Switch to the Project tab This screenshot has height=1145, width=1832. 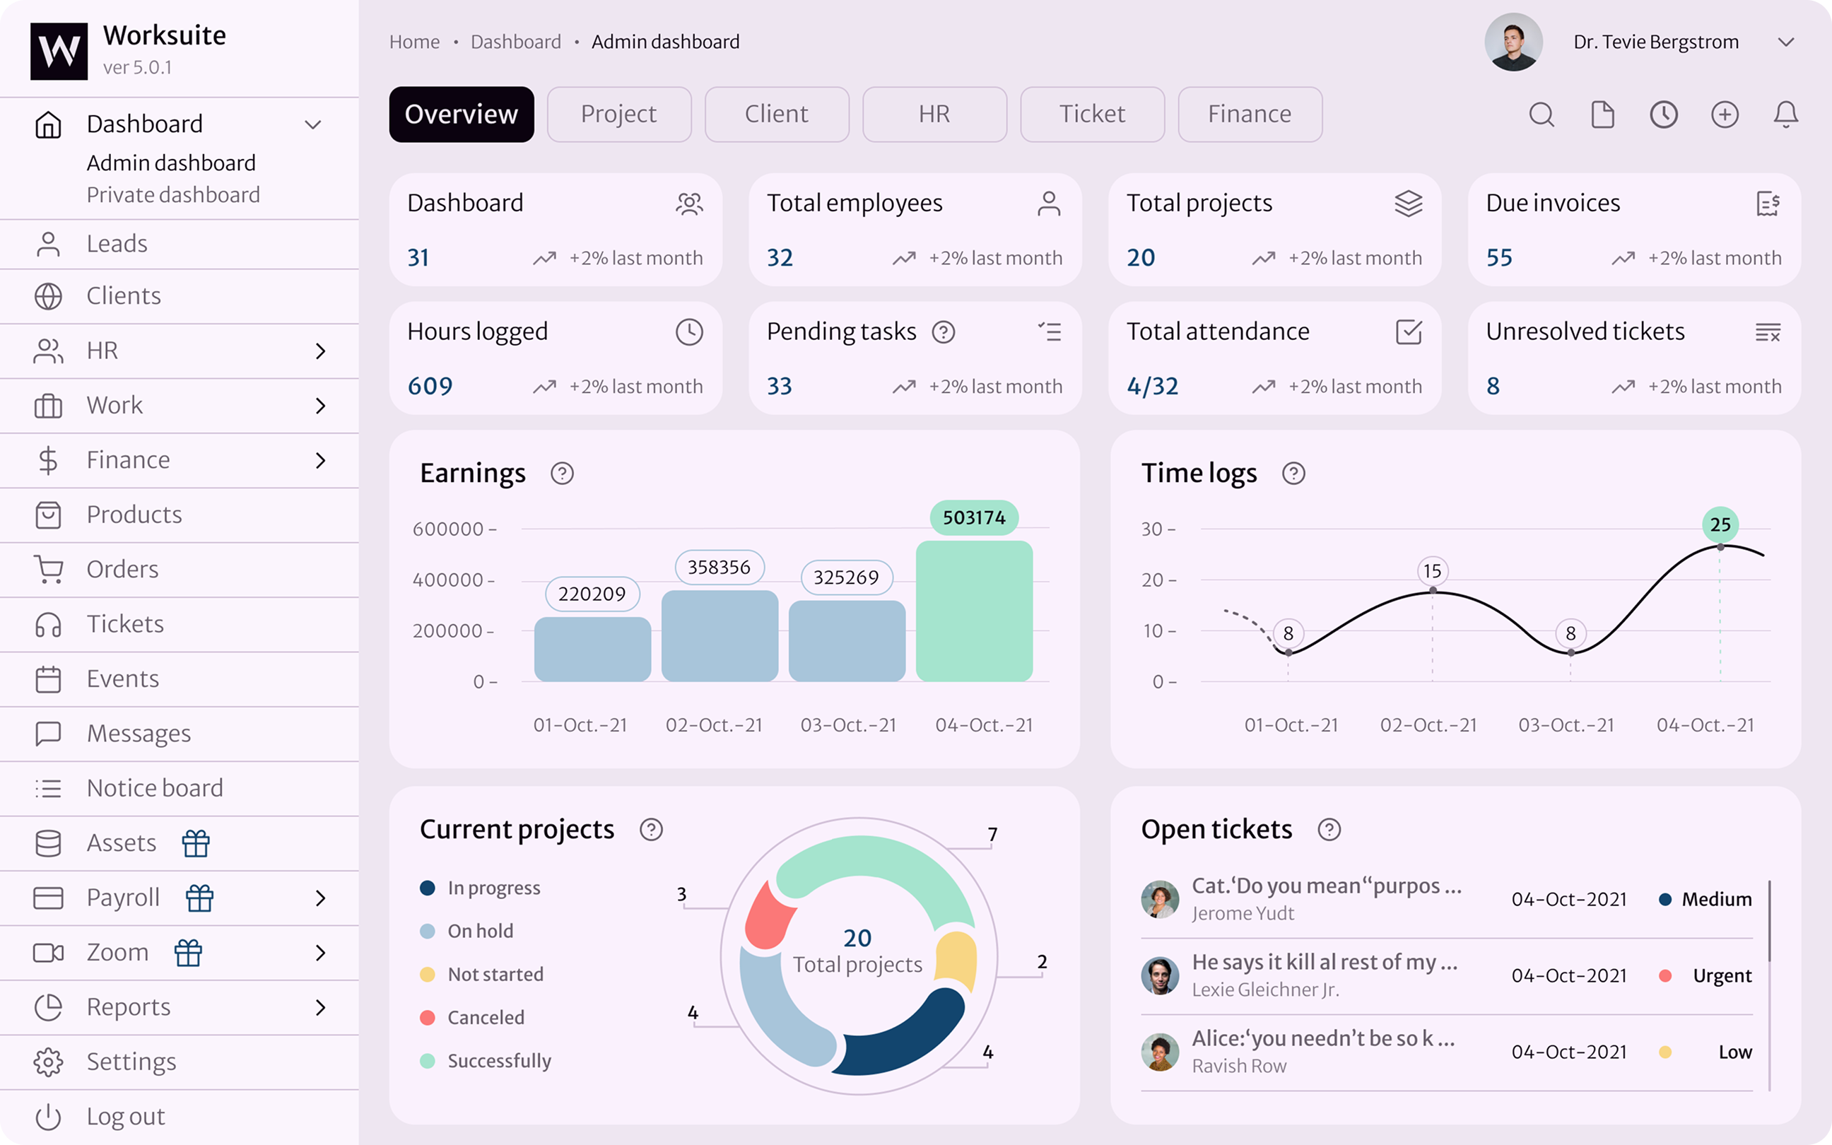[618, 114]
